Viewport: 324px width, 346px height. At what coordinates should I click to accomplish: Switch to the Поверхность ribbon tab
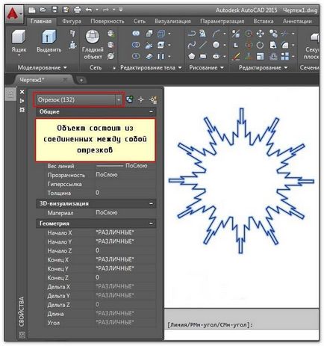point(108,21)
